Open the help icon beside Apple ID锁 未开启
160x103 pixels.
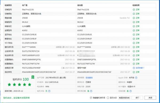pyautogui.click(x=136, y=78)
